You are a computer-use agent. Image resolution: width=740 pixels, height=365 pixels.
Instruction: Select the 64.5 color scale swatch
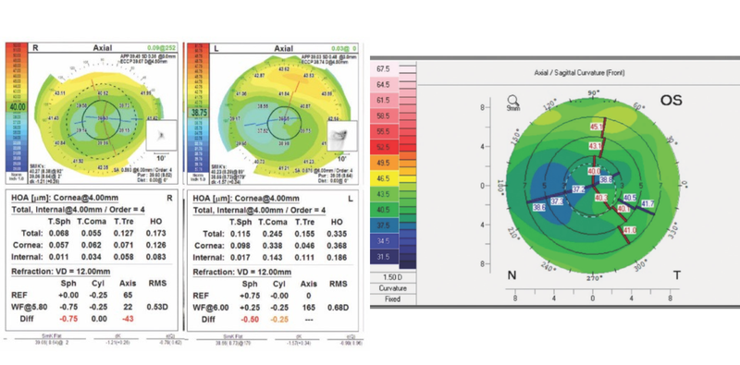pos(383,85)
